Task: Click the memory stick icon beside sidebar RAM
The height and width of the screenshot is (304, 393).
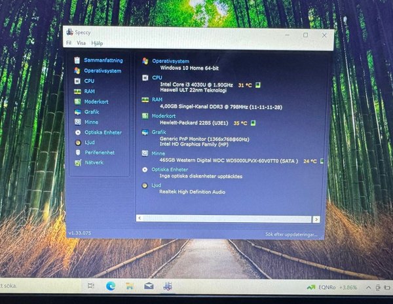Action: point(77,92)
